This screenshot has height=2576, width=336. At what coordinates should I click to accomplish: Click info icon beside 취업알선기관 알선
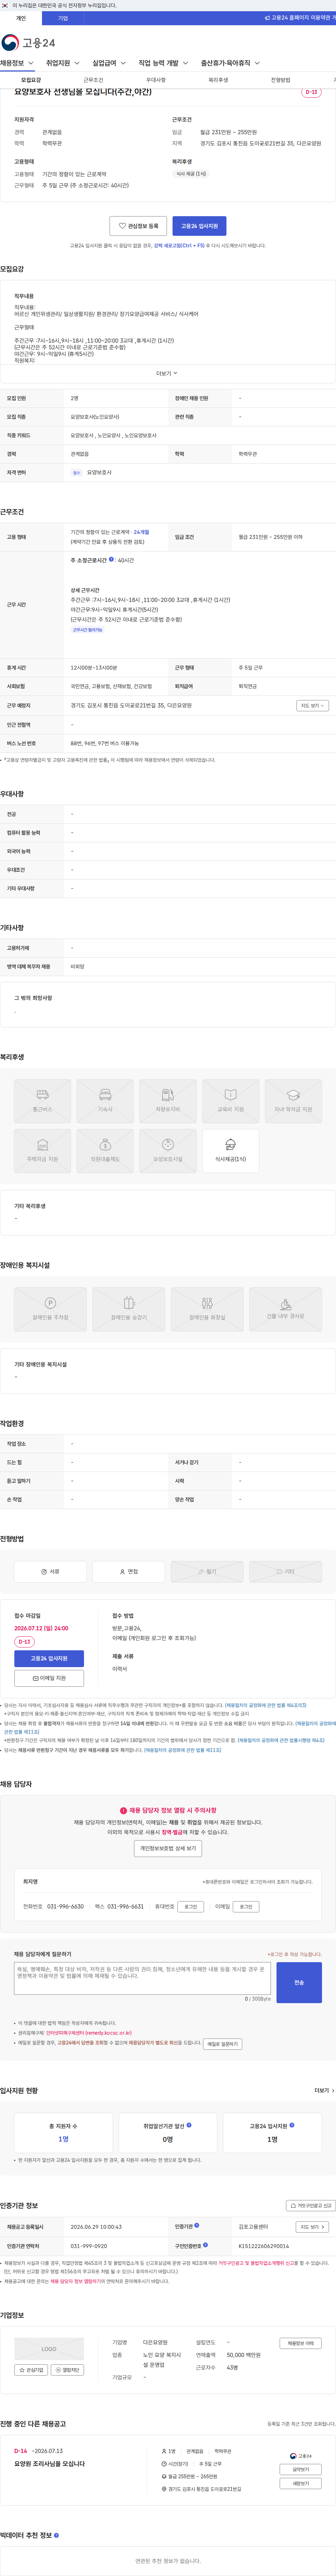pos(189,2125)
